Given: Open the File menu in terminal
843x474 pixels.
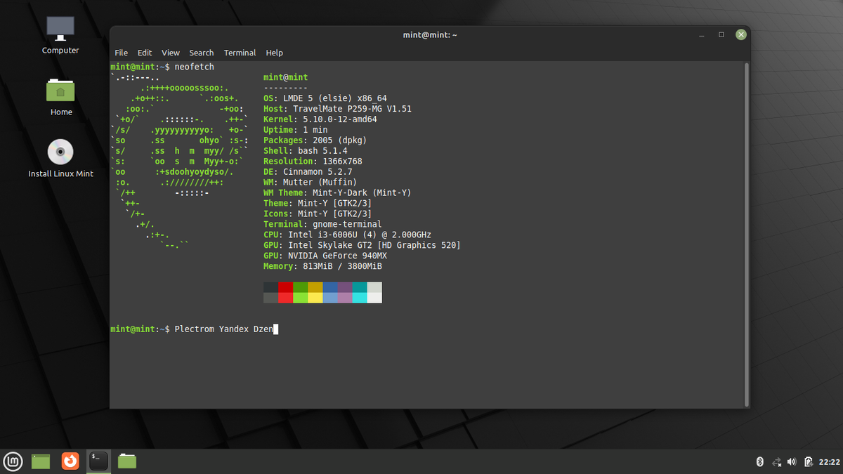Looking at the screenshot, I should click(122, 53).
